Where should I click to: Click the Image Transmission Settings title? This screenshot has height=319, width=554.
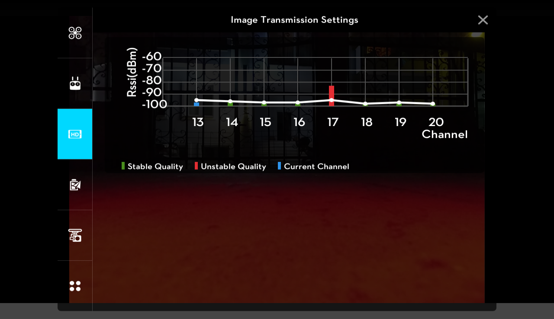coord(294,20)
